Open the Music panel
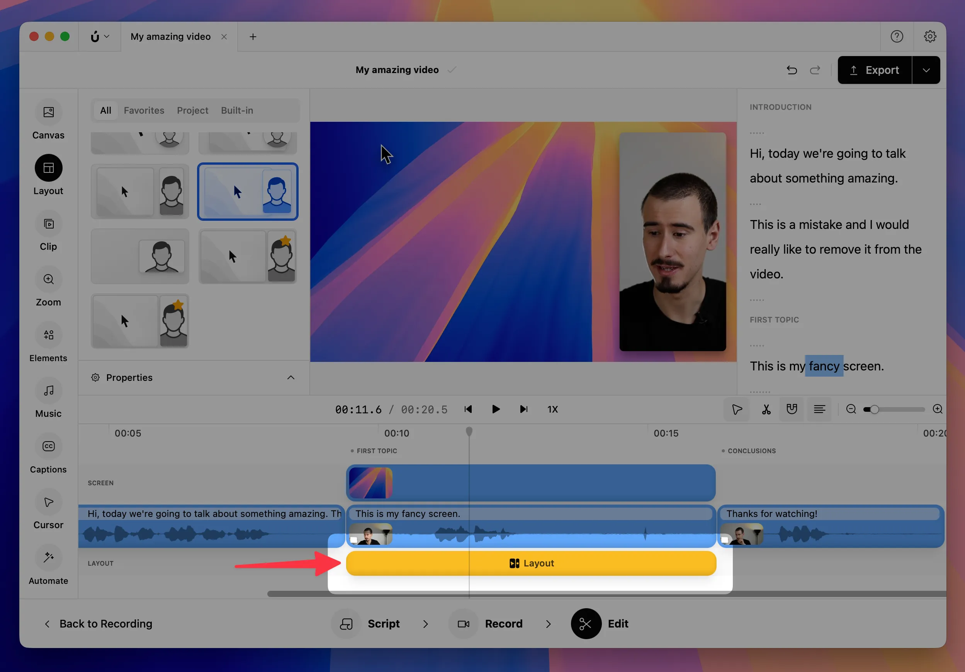This screenshot has height=672, width=965. pyautogui.click(x=48, y=398)
